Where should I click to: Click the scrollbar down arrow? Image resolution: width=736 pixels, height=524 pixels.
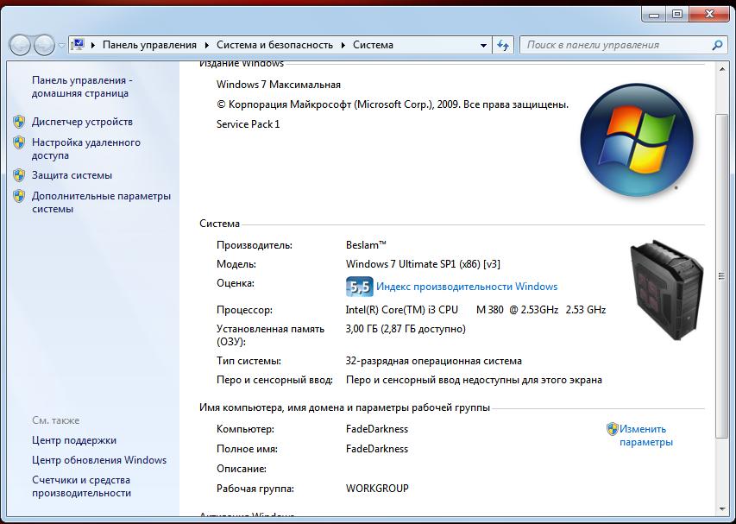[x=722, y=509]
